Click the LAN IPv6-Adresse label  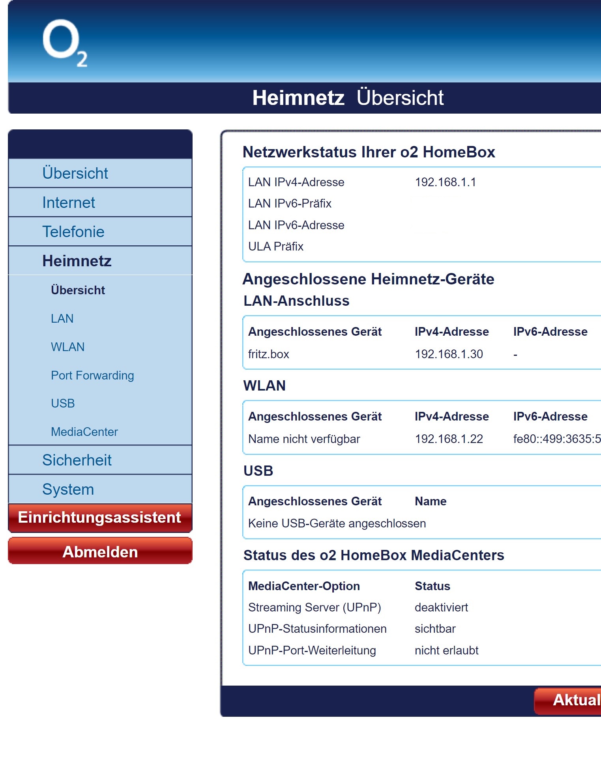pyautogui.click(x=296, y=225)
